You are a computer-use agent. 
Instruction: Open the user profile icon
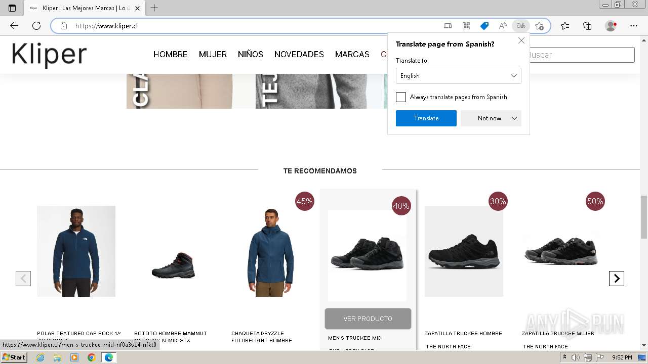(x=611, y=26)
